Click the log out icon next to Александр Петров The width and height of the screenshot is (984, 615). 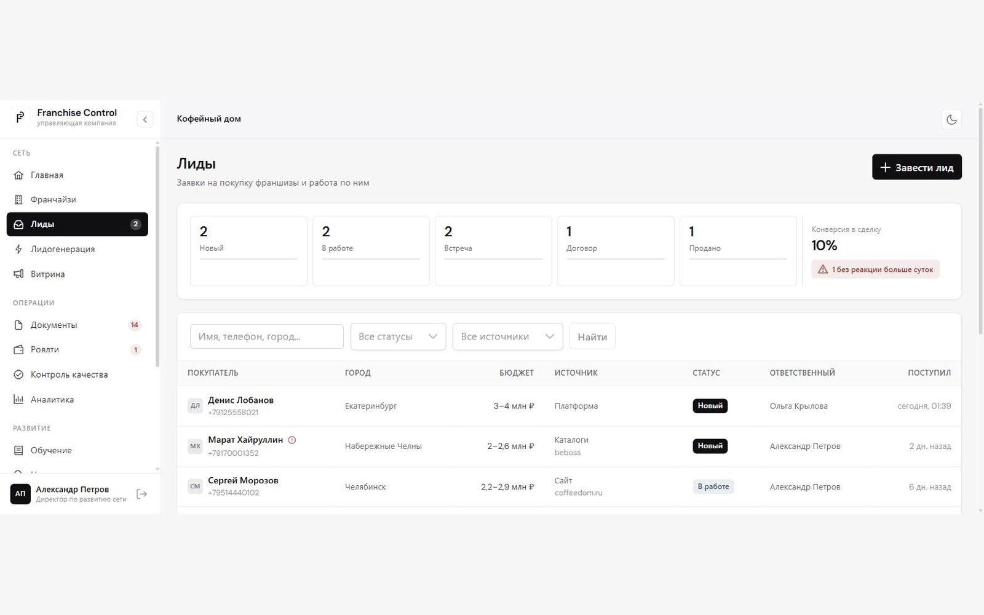[x=142, y=494]
